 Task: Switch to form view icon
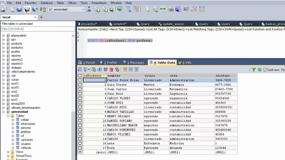[x=130, y=70]
